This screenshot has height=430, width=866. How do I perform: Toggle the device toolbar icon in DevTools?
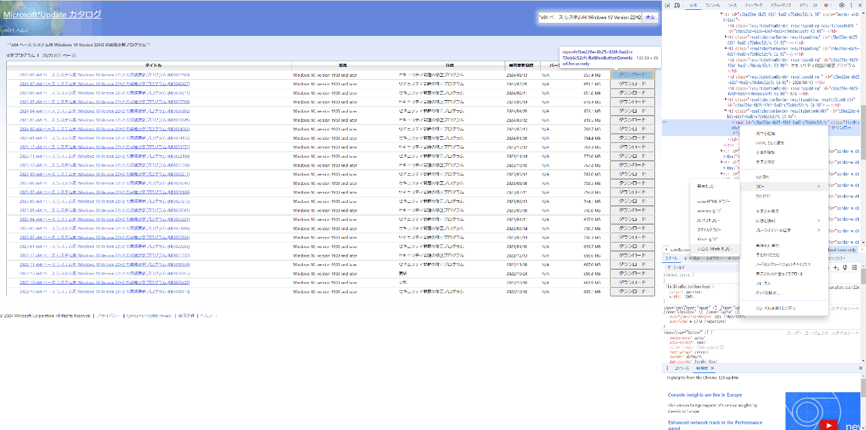click(677, 5)
